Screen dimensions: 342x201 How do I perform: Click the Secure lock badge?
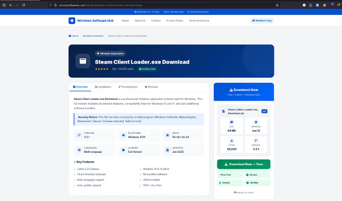(x=257, y=175)
